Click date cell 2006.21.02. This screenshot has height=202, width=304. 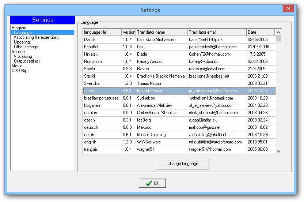pyautogui.click(x=258, y=76)
